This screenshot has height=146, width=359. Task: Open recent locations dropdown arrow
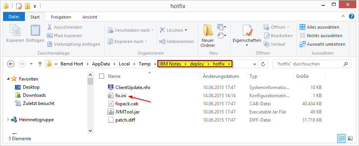(31, 64)
